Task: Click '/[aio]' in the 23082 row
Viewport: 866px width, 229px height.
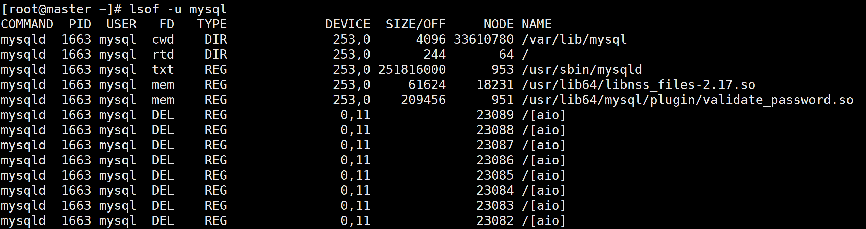Action: (x=544, y=221)
